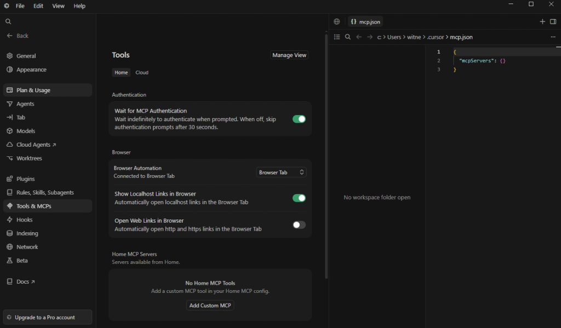Click c: drive in breadcrumb path
This screenshot has height=328, width=561.
click(x=379, y=37)
